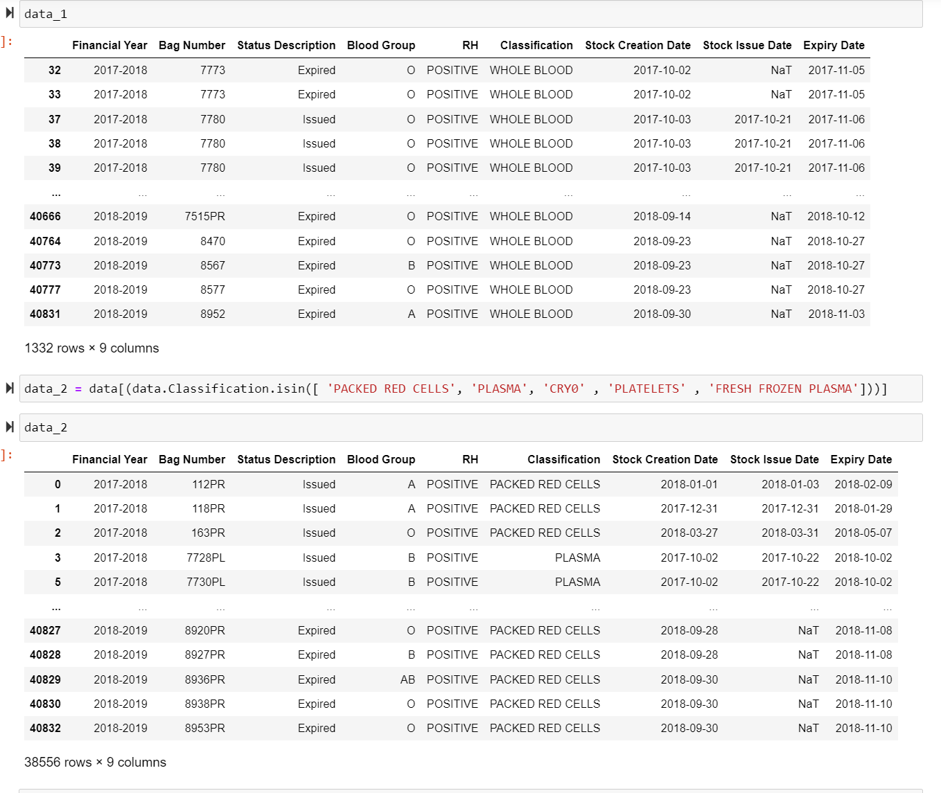
Task: Click bag number 7515PR
Action: [205, 216]
